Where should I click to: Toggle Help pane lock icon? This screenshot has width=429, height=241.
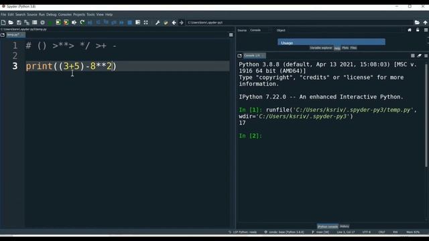(418, 30)
